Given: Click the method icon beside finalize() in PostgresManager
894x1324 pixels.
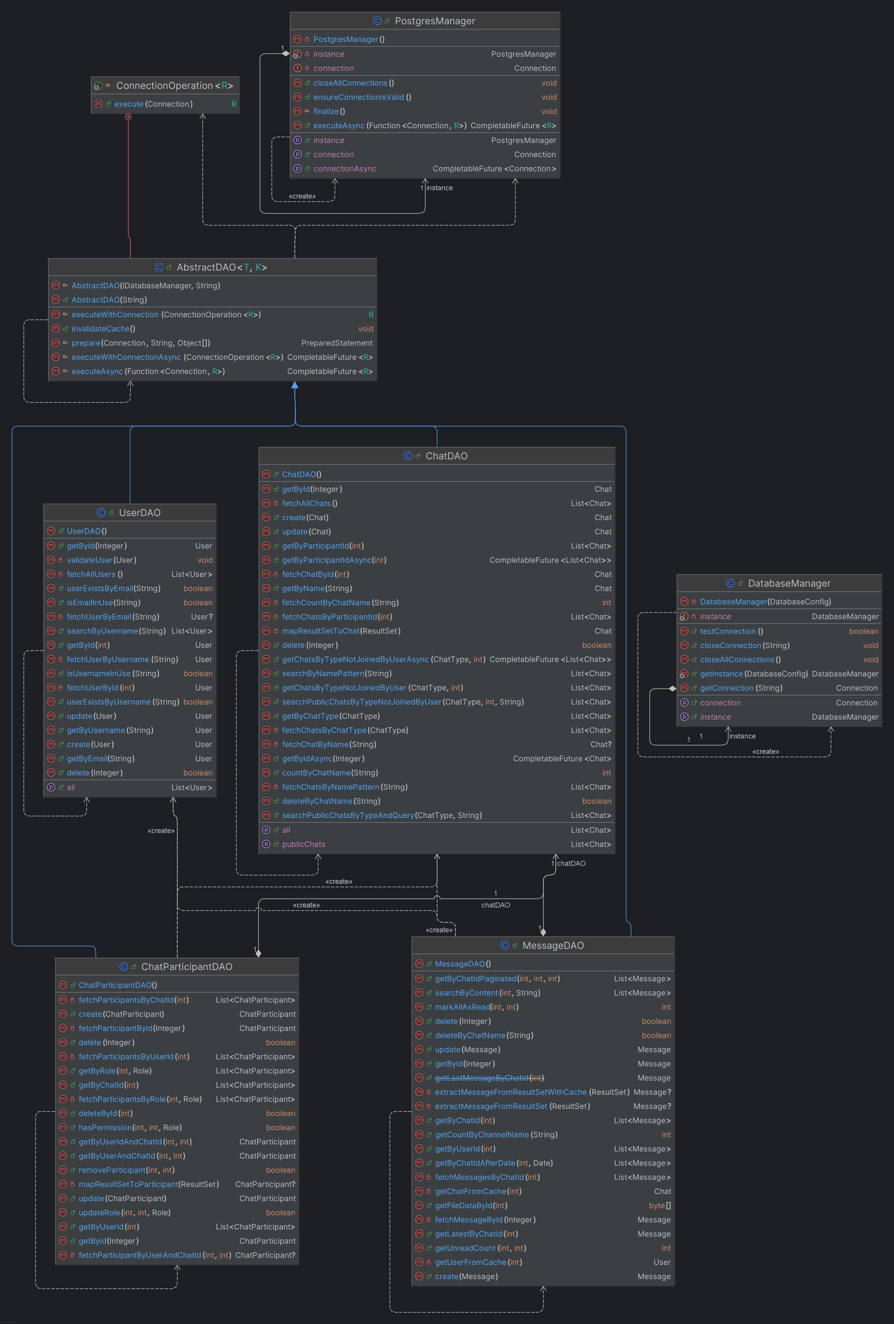Looking at the screenshot, I should 297,111.
